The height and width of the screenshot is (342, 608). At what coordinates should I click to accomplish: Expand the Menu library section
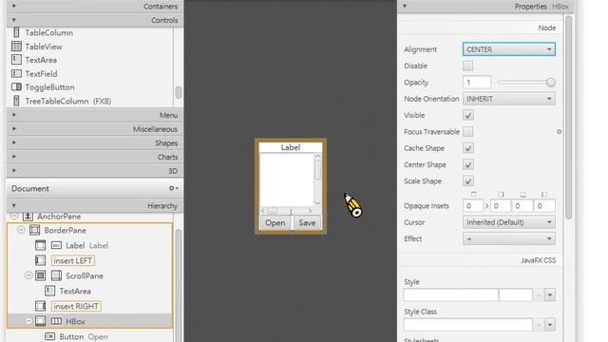(x=14, y=115)
